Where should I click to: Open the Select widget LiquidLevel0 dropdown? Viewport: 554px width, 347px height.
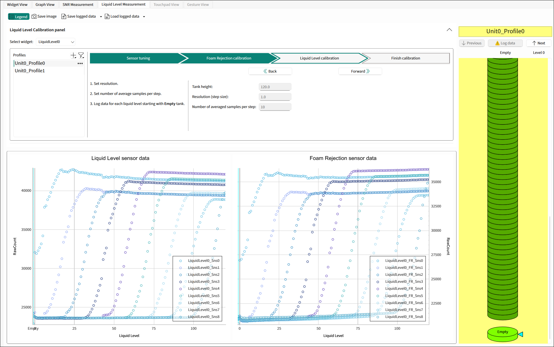click(56, 42)
